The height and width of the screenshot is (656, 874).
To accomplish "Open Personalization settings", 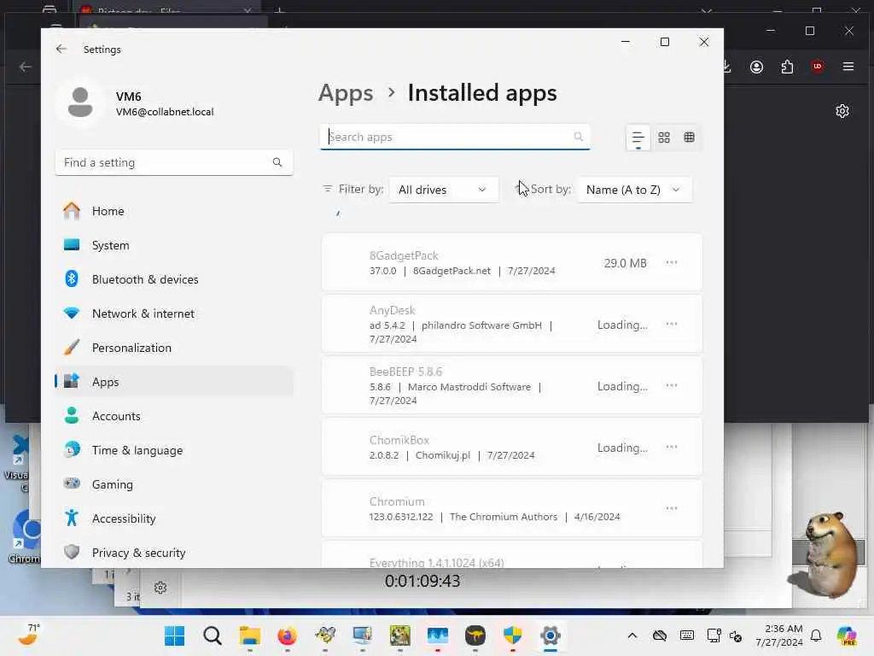I will [174, 348].
